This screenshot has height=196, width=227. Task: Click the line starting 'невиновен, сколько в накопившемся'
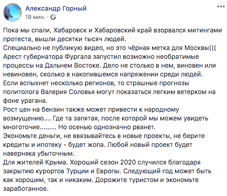103,75
